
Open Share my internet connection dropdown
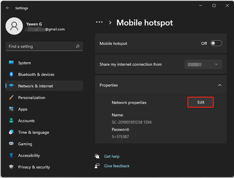click(203, 64)
